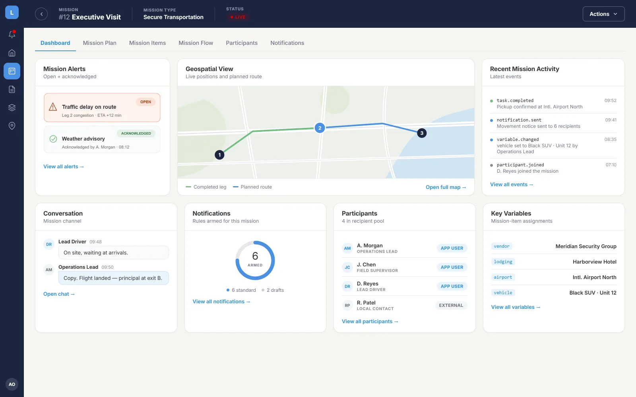Click the AM avatar for A. Morgan
636x397 pixels.
point(347,249)
